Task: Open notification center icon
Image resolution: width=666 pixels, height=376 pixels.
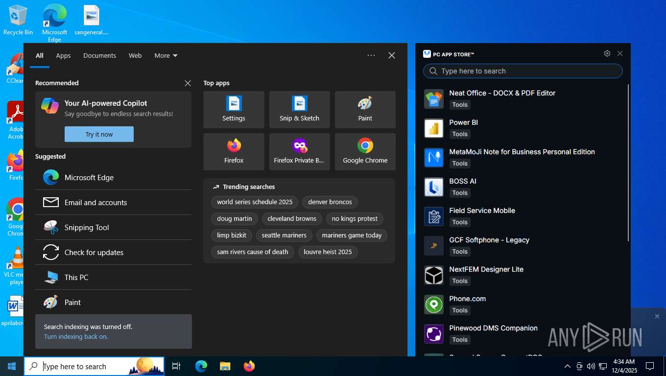Action: [650, 366]
